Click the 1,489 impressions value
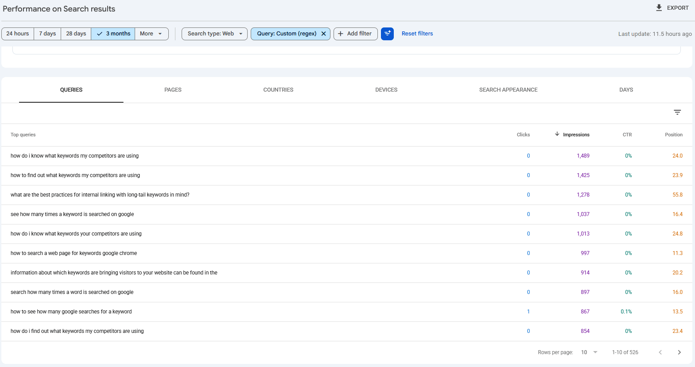Screen dimensions: 695x367 (583, 156)
